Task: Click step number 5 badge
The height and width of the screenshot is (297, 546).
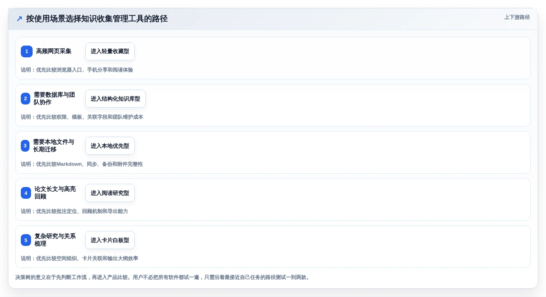Action: (26, 240)
